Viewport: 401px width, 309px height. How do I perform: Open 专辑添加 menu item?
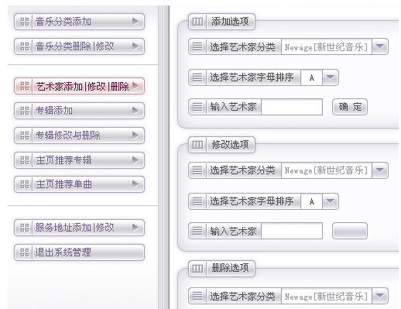point(79,111)
